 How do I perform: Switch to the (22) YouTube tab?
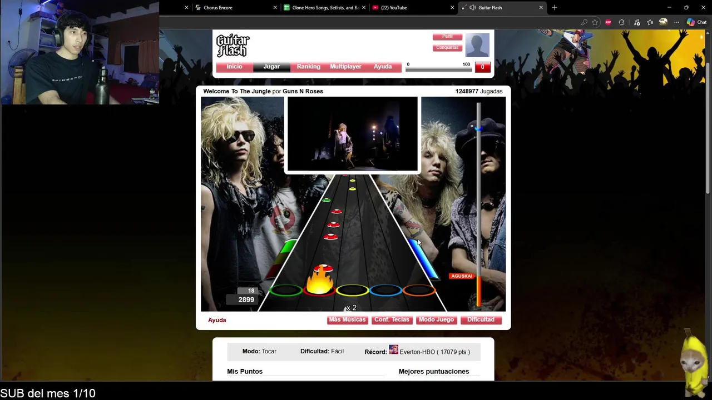point(394,8)
